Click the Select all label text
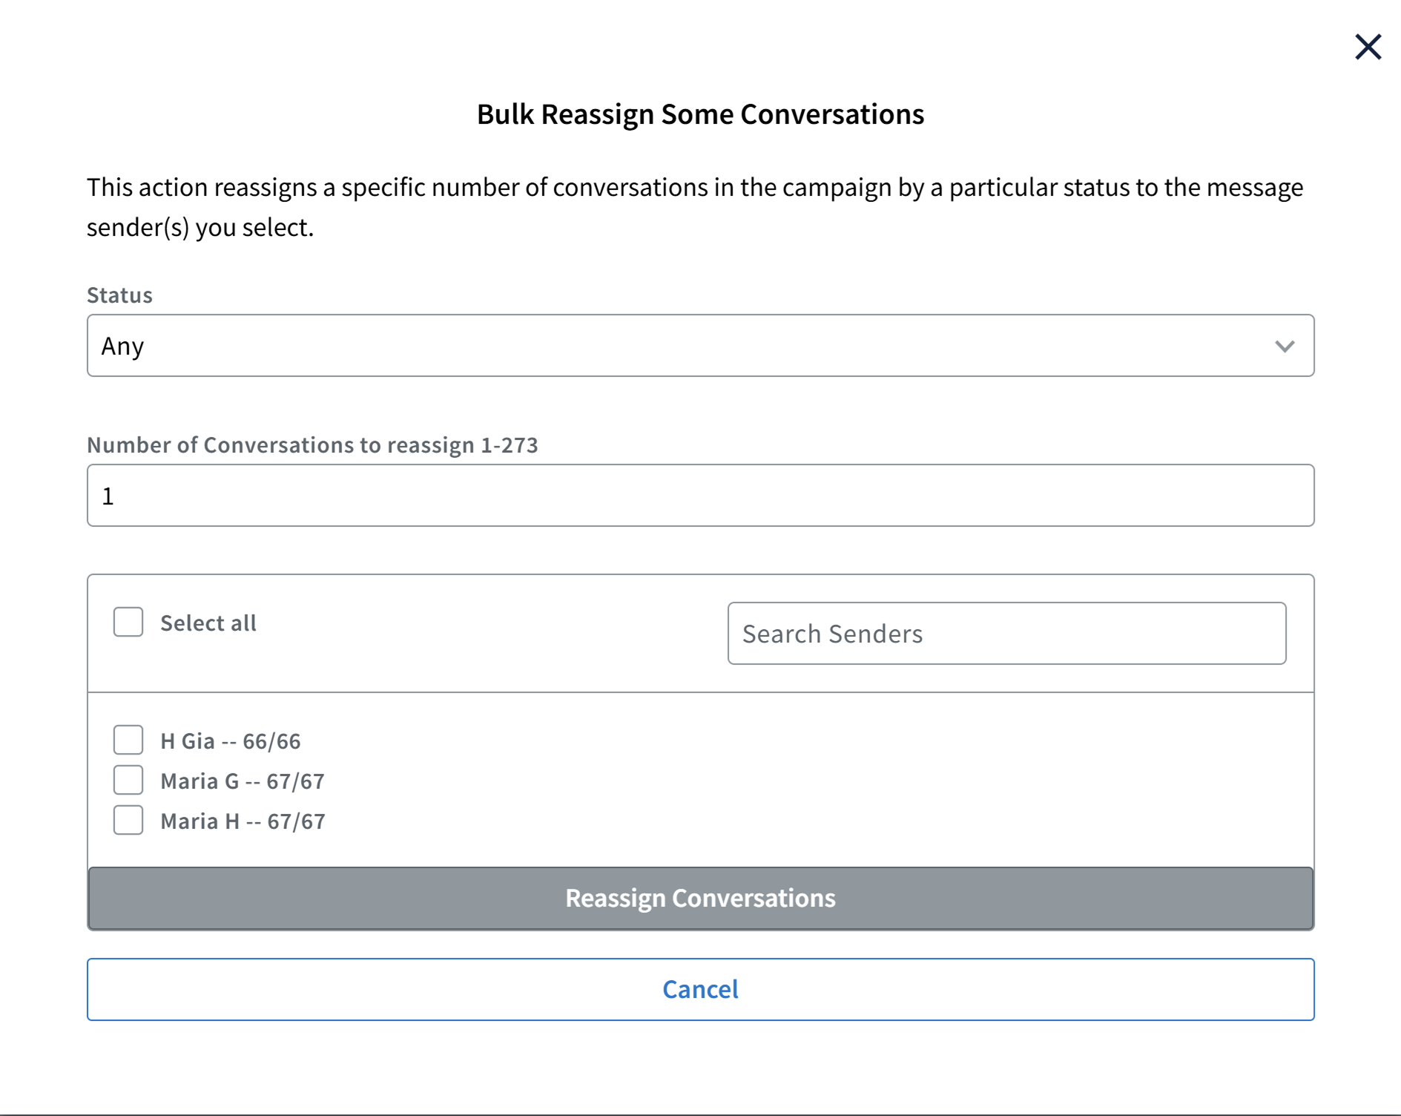Screen dimensions: 1401x1116 click(x=208, y=623)
